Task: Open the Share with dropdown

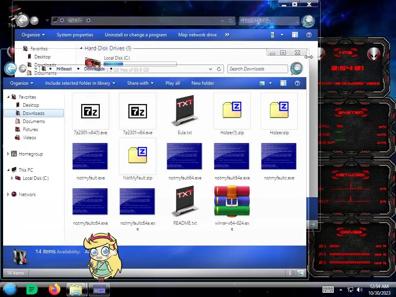Action: pos(140,83)
